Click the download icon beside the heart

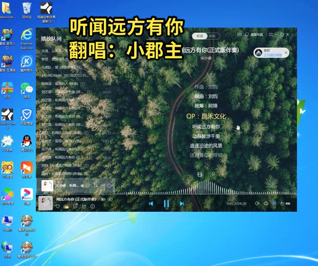pyautogui.click(x=66, y=206)
